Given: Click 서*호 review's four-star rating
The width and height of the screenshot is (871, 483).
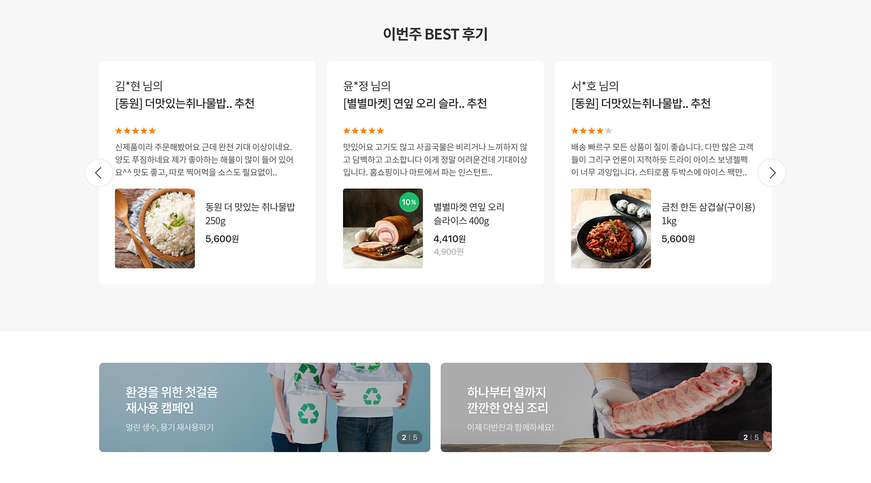Looking at the screenshot, I should click(592, 131).
